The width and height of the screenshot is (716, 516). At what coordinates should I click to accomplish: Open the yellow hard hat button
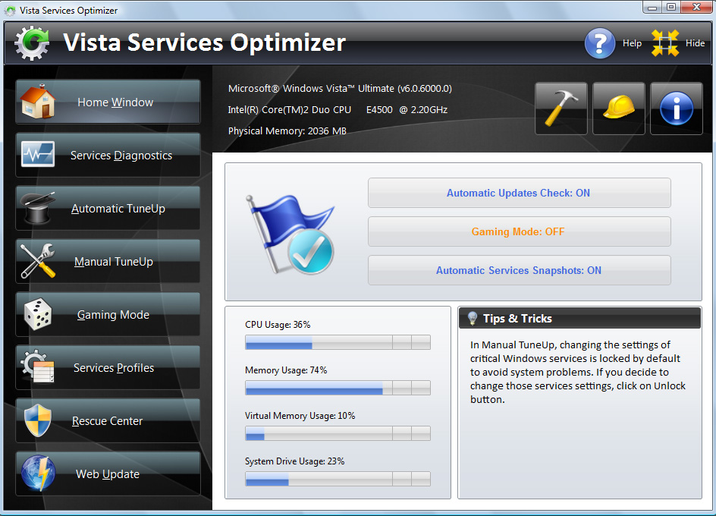pos(618,109)
